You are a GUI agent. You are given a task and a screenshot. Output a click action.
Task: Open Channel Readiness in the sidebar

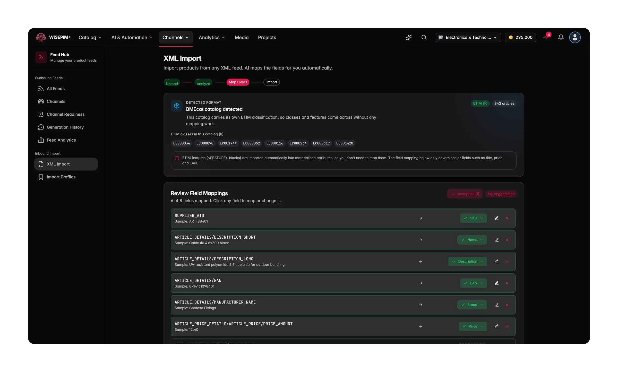pos(66,114)
